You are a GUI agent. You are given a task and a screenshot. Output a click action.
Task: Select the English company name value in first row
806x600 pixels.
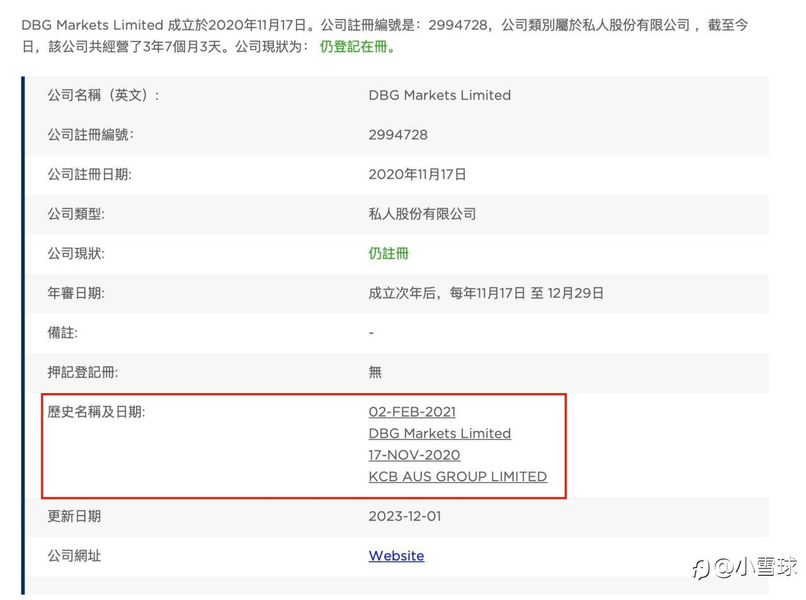(x=440, y=95)
